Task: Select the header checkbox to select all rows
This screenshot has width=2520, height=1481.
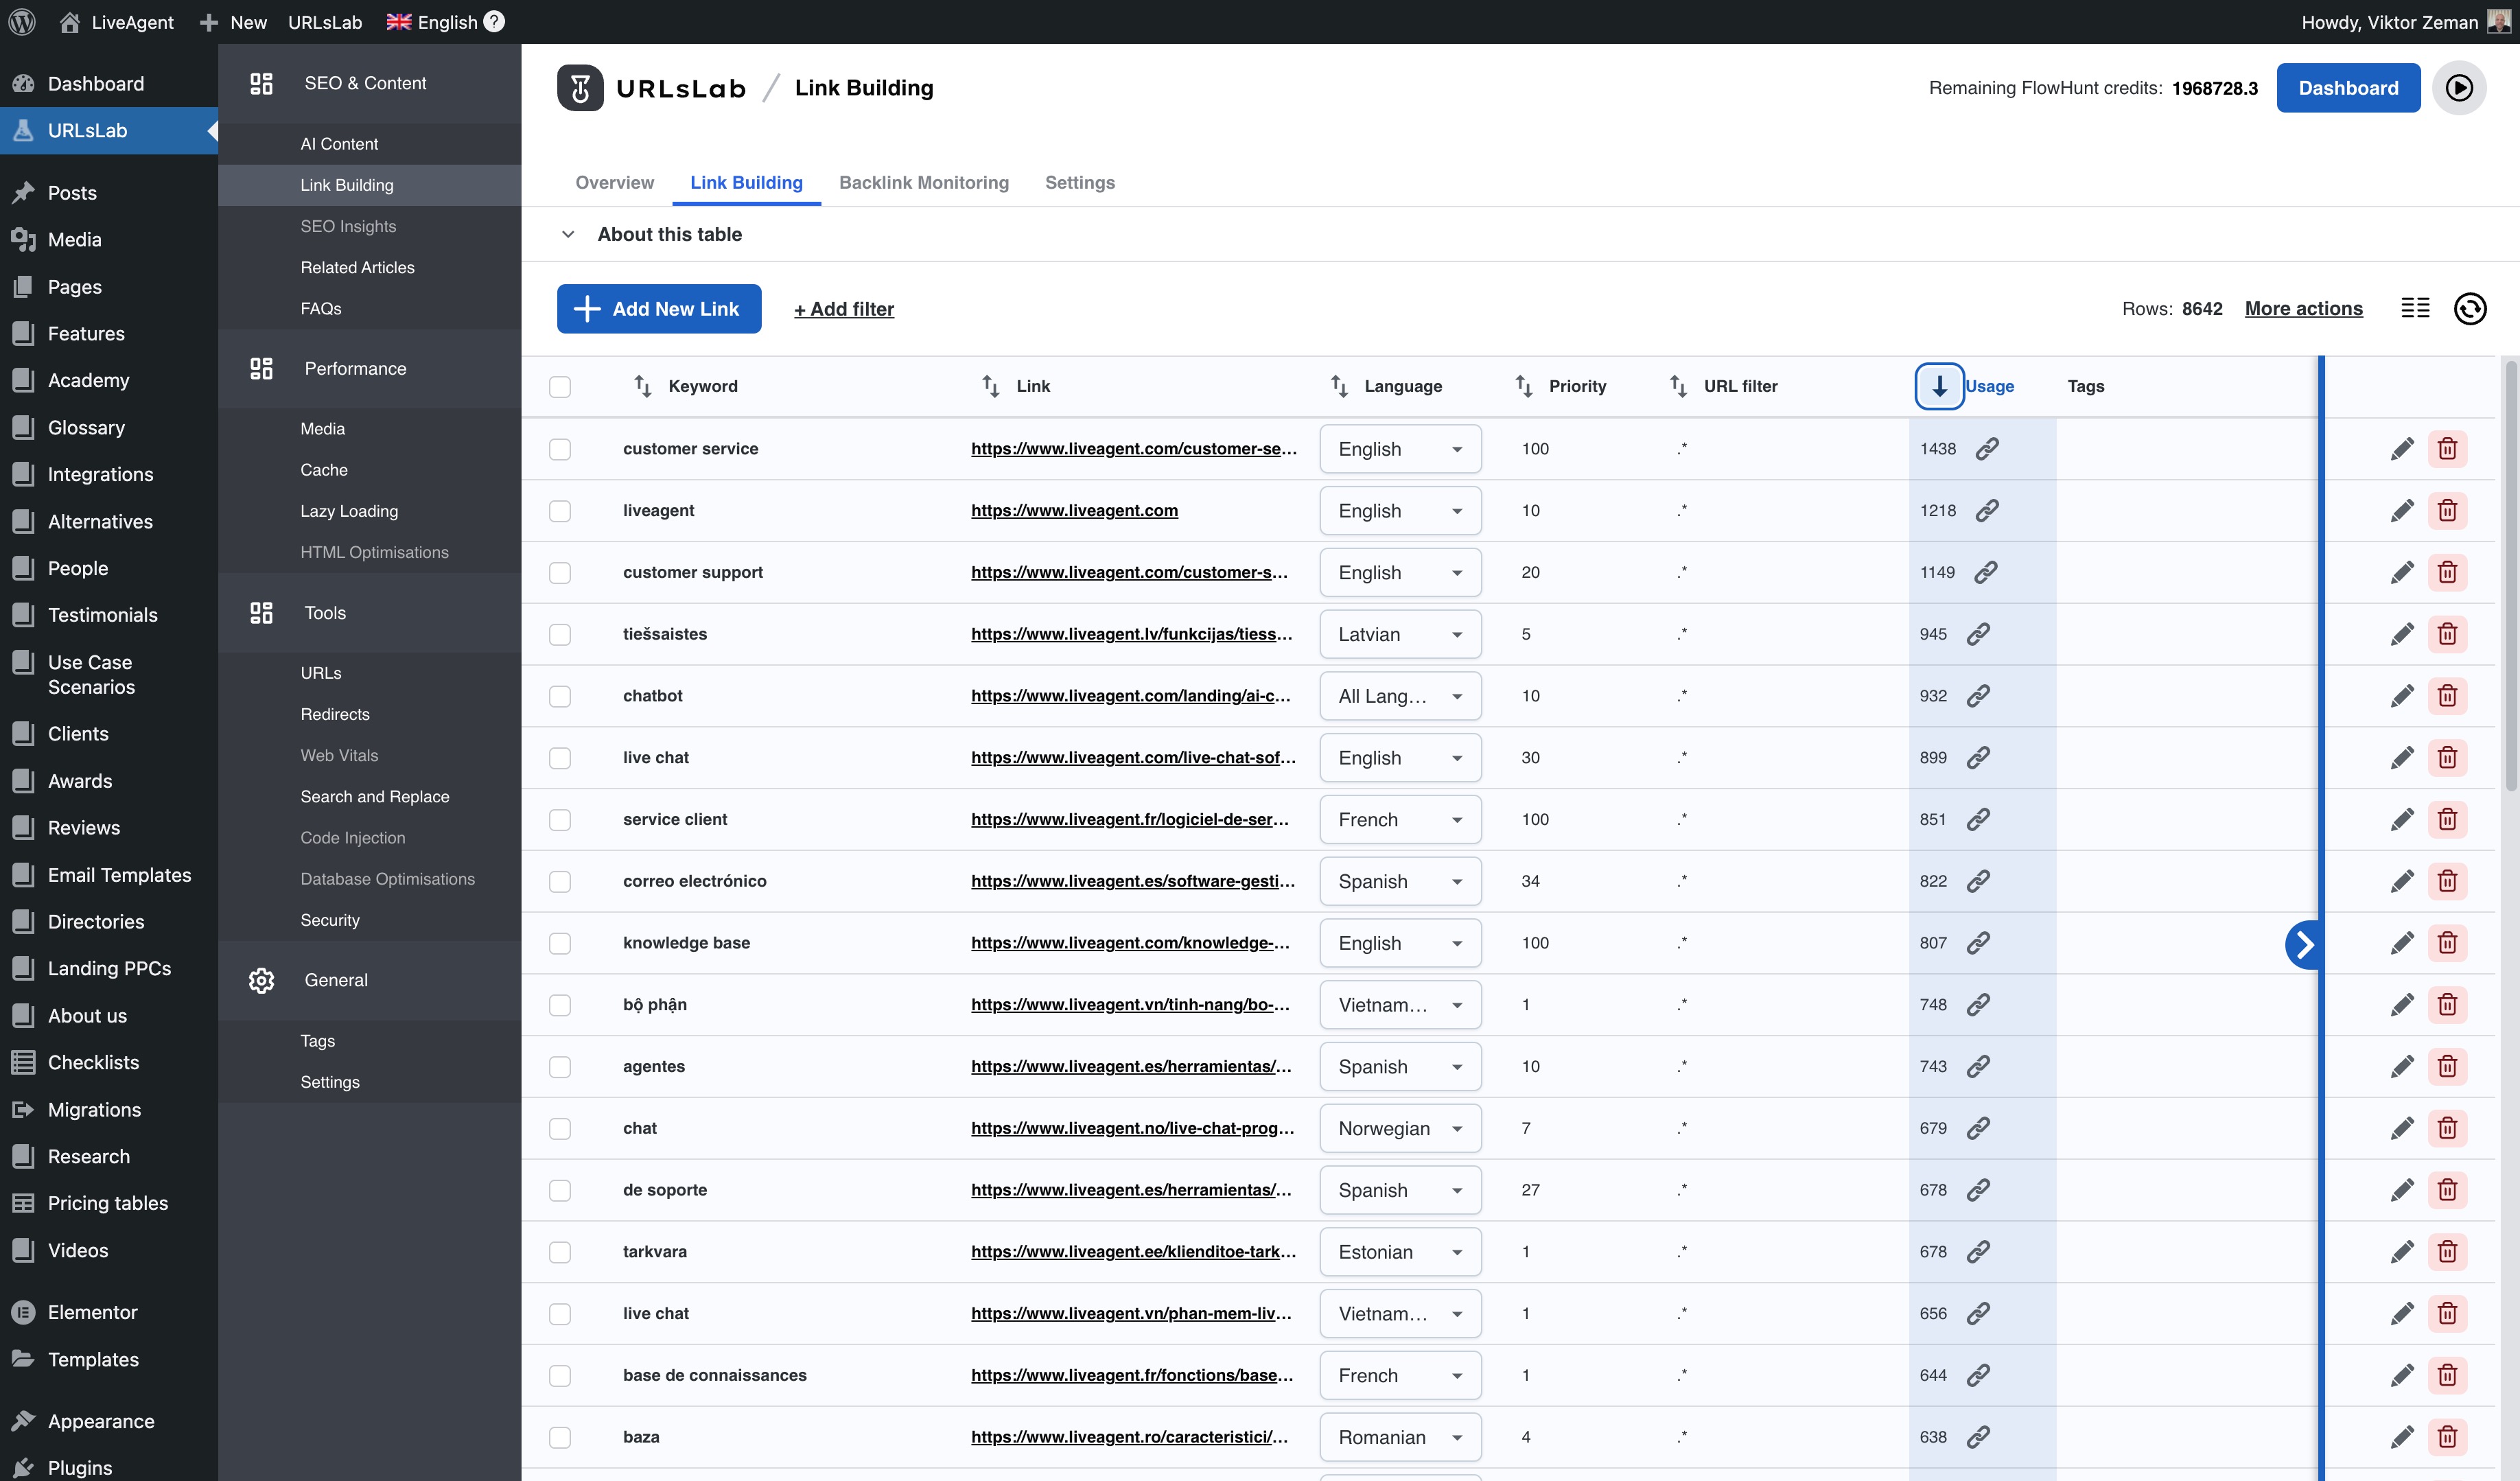Action: click(560, 387)
